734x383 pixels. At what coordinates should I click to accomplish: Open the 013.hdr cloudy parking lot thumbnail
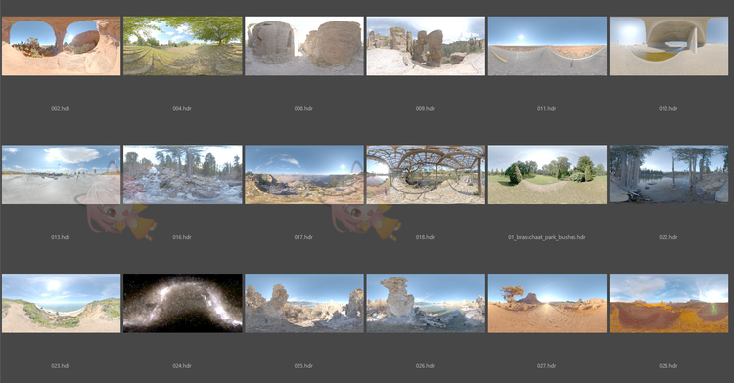[61, 174]
